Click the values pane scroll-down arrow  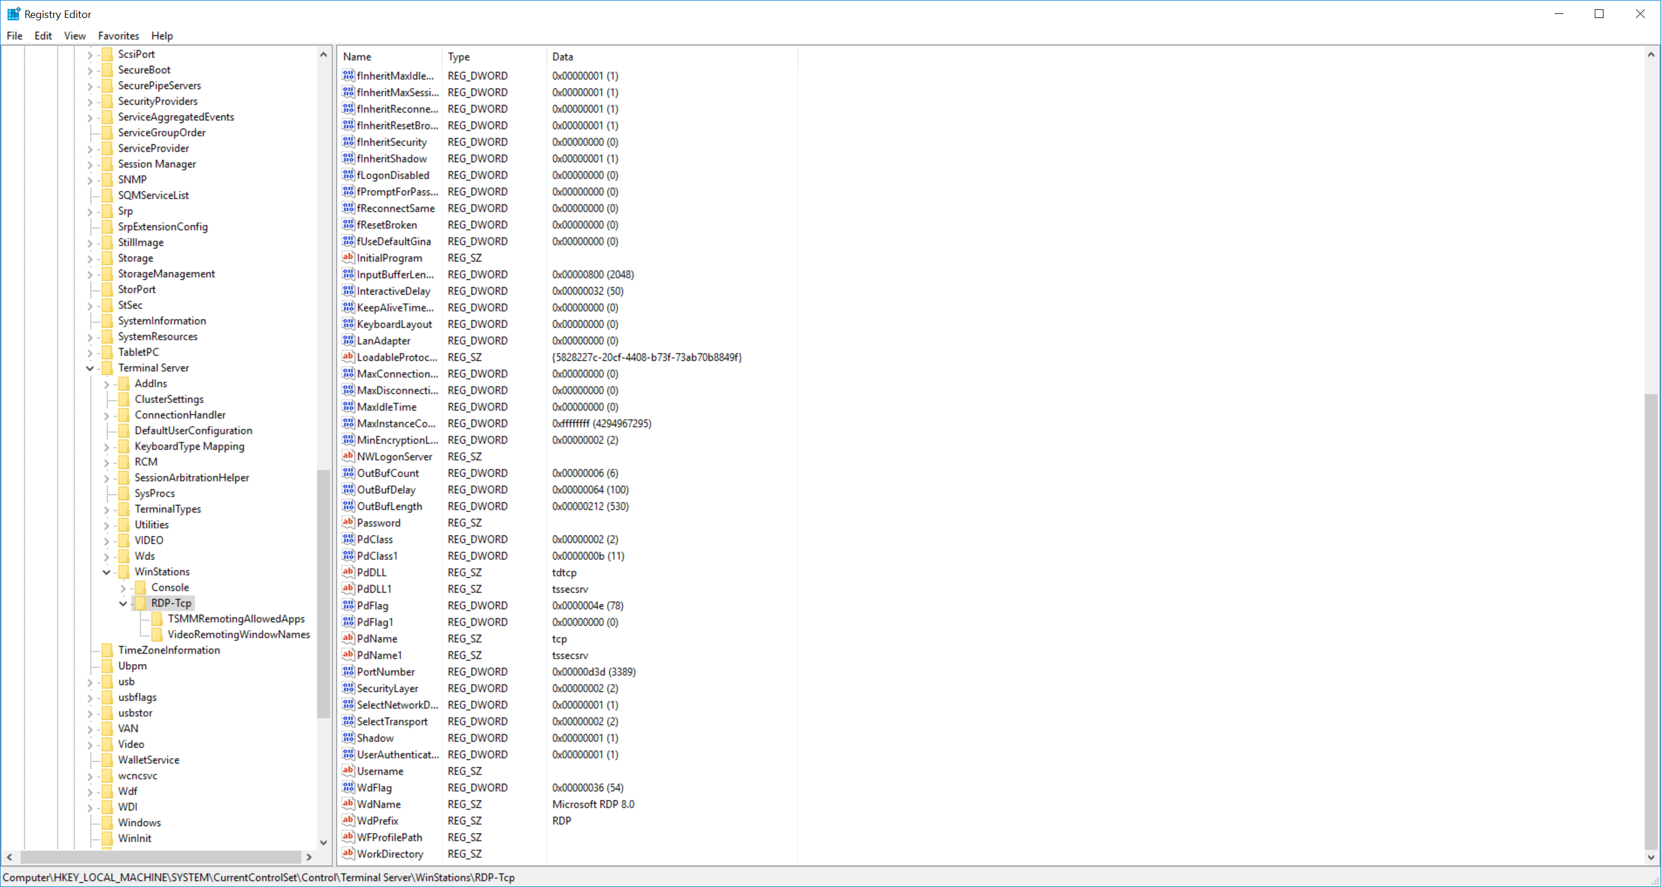click(1651, 857)
